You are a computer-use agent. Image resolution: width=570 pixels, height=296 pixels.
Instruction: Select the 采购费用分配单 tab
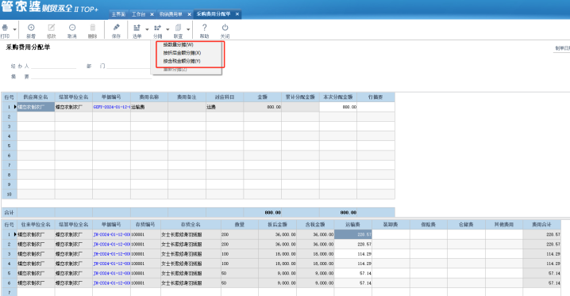tap(214, 14)
